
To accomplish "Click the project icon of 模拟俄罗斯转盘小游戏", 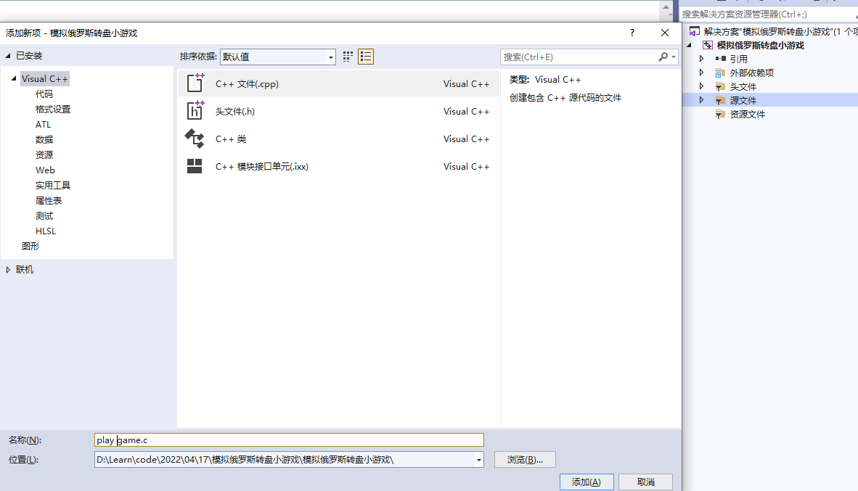I will point(708,46).
